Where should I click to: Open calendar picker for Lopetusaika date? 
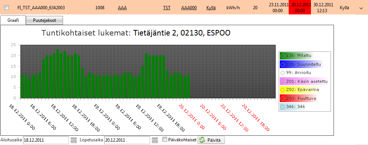pos(155,140)
